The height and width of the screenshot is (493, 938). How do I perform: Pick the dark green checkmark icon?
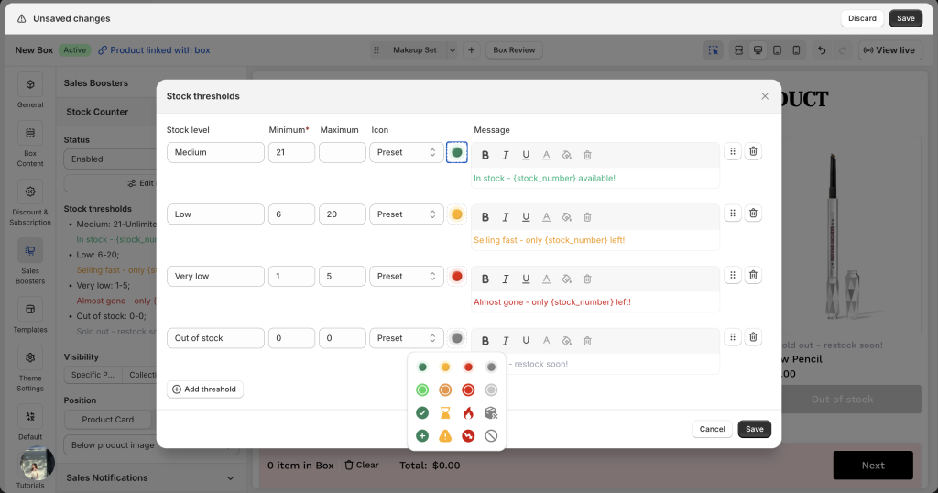click(x=422, y=412)
